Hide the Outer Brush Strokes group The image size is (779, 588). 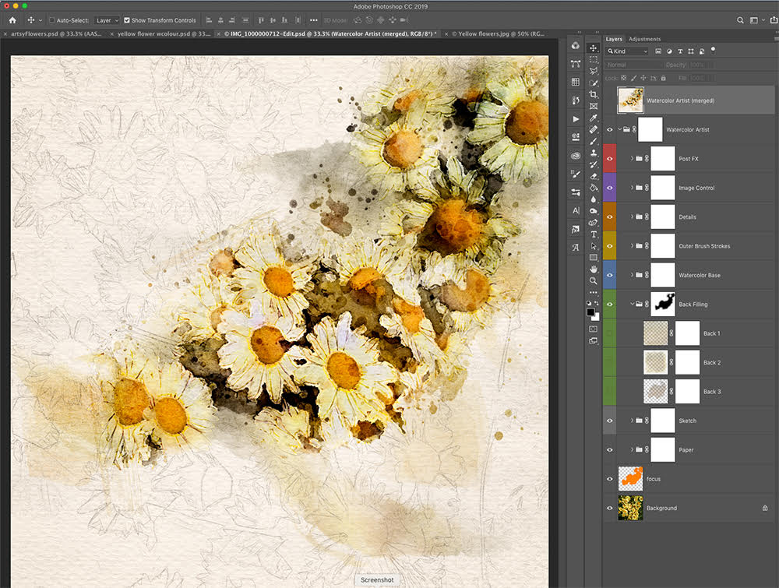coord(610,246)
